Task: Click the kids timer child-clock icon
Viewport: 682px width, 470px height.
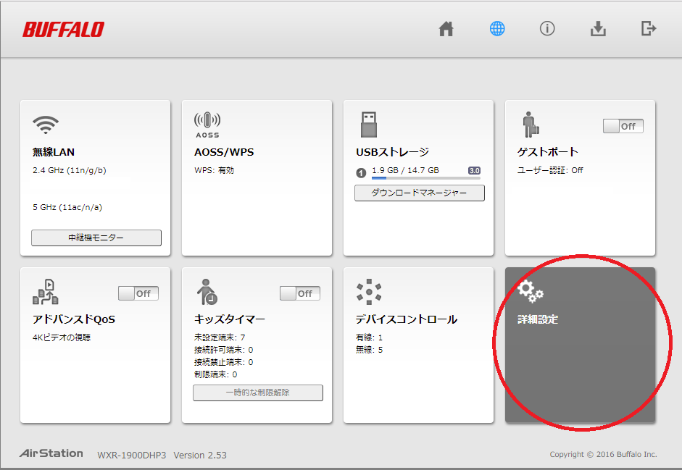Action: click(x=207, y=292)
